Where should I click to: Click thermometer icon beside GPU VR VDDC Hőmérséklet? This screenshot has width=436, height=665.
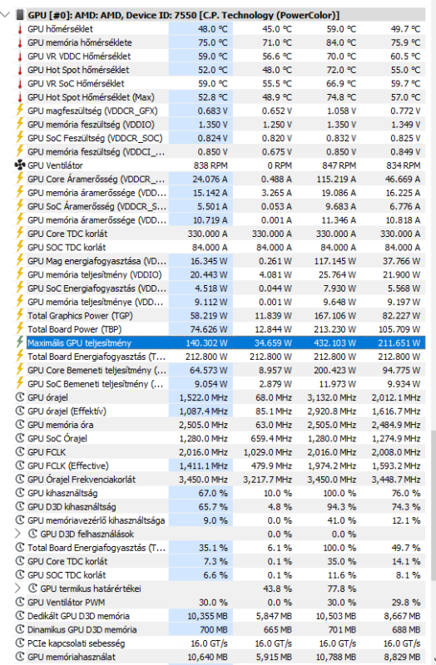19,56
